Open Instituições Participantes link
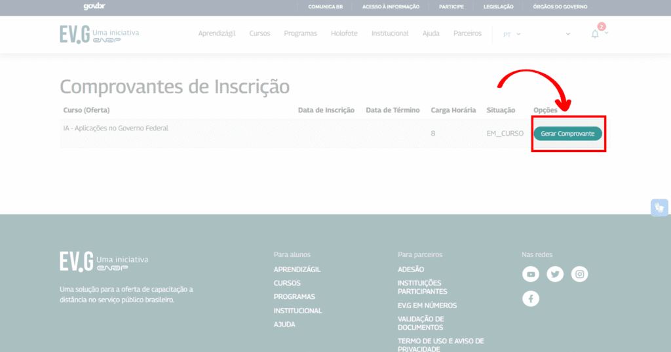This screenshot has height=352, width=671. 423,287
